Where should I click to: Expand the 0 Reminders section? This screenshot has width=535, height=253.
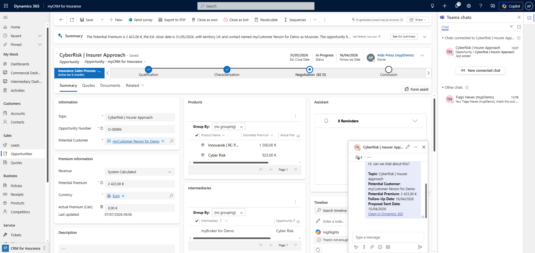coord(415,121)
